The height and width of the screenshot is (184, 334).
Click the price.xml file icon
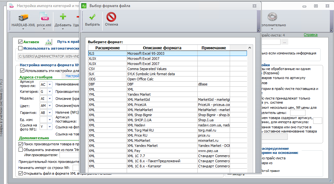point(44,17)
